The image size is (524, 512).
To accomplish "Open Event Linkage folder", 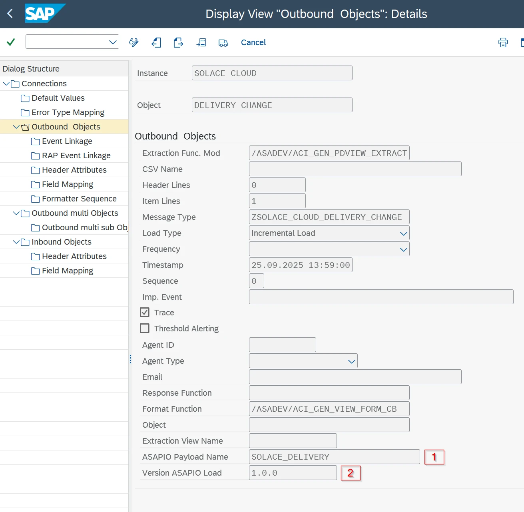I will click(x=62, y=141).
